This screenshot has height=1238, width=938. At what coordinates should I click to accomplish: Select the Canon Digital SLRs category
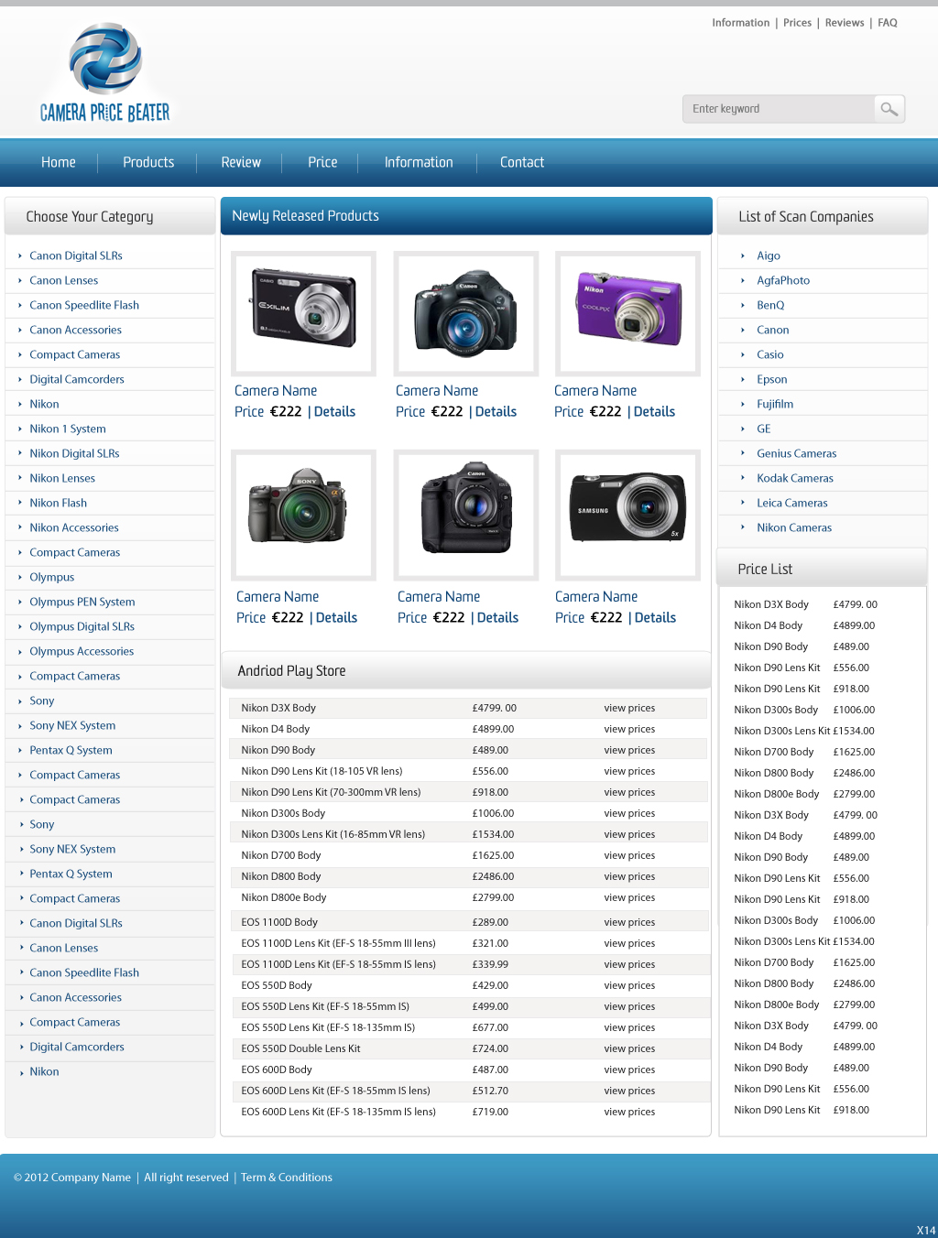point(76,255)
